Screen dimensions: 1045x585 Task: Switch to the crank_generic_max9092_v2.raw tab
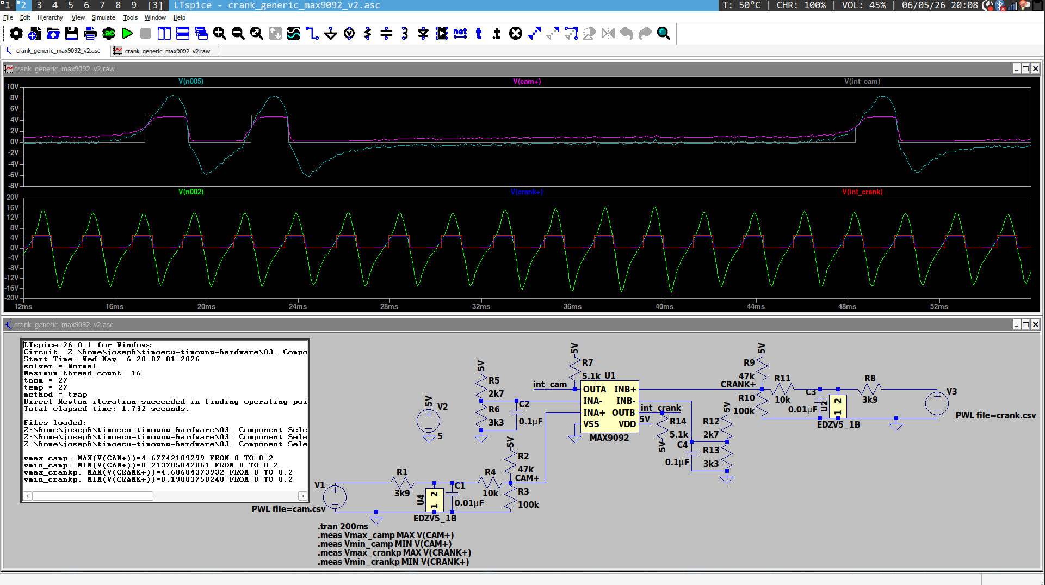[165, 51]
